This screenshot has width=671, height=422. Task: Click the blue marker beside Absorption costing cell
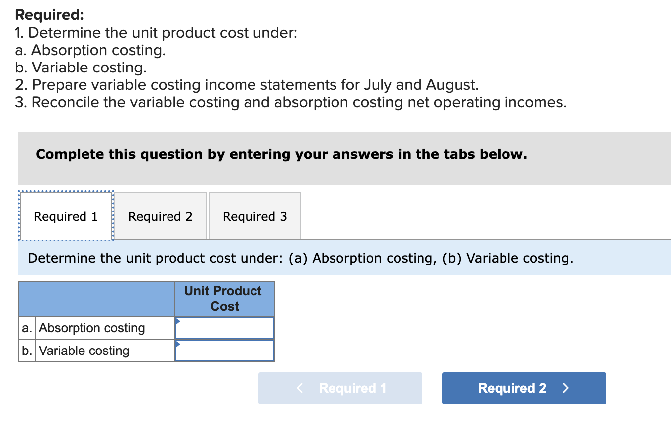177,321
